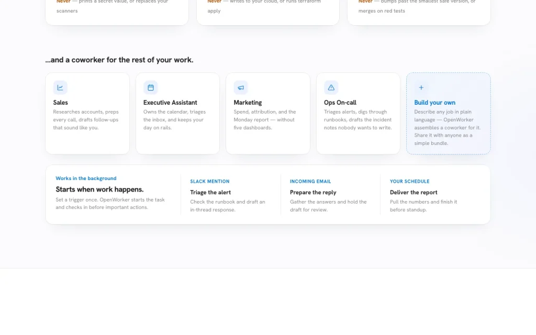Click the Starts when work happens heading
The height and width of the screenshot is (335, 536).
[x=99, y=189]
